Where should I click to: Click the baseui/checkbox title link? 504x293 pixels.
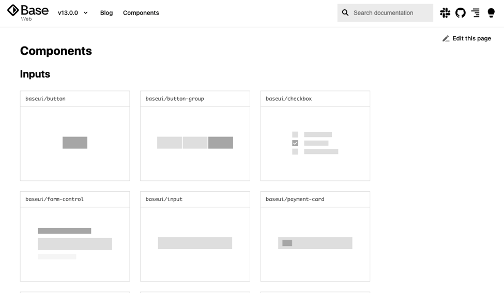tap(288, 99)
